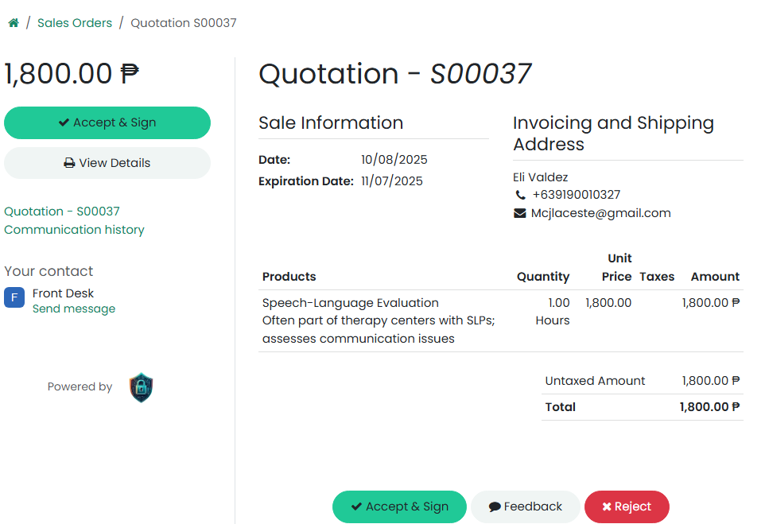Select phone number +639190010327
The width and height of the screenshot is (765, 524).
[x=576, y=195]
